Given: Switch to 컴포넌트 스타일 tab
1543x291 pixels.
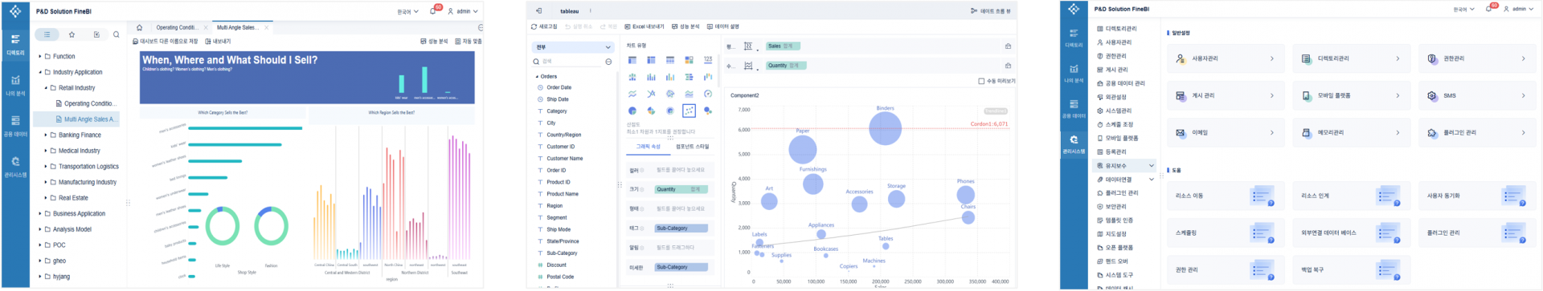Looking at the screenshot, I should (692, 147).
